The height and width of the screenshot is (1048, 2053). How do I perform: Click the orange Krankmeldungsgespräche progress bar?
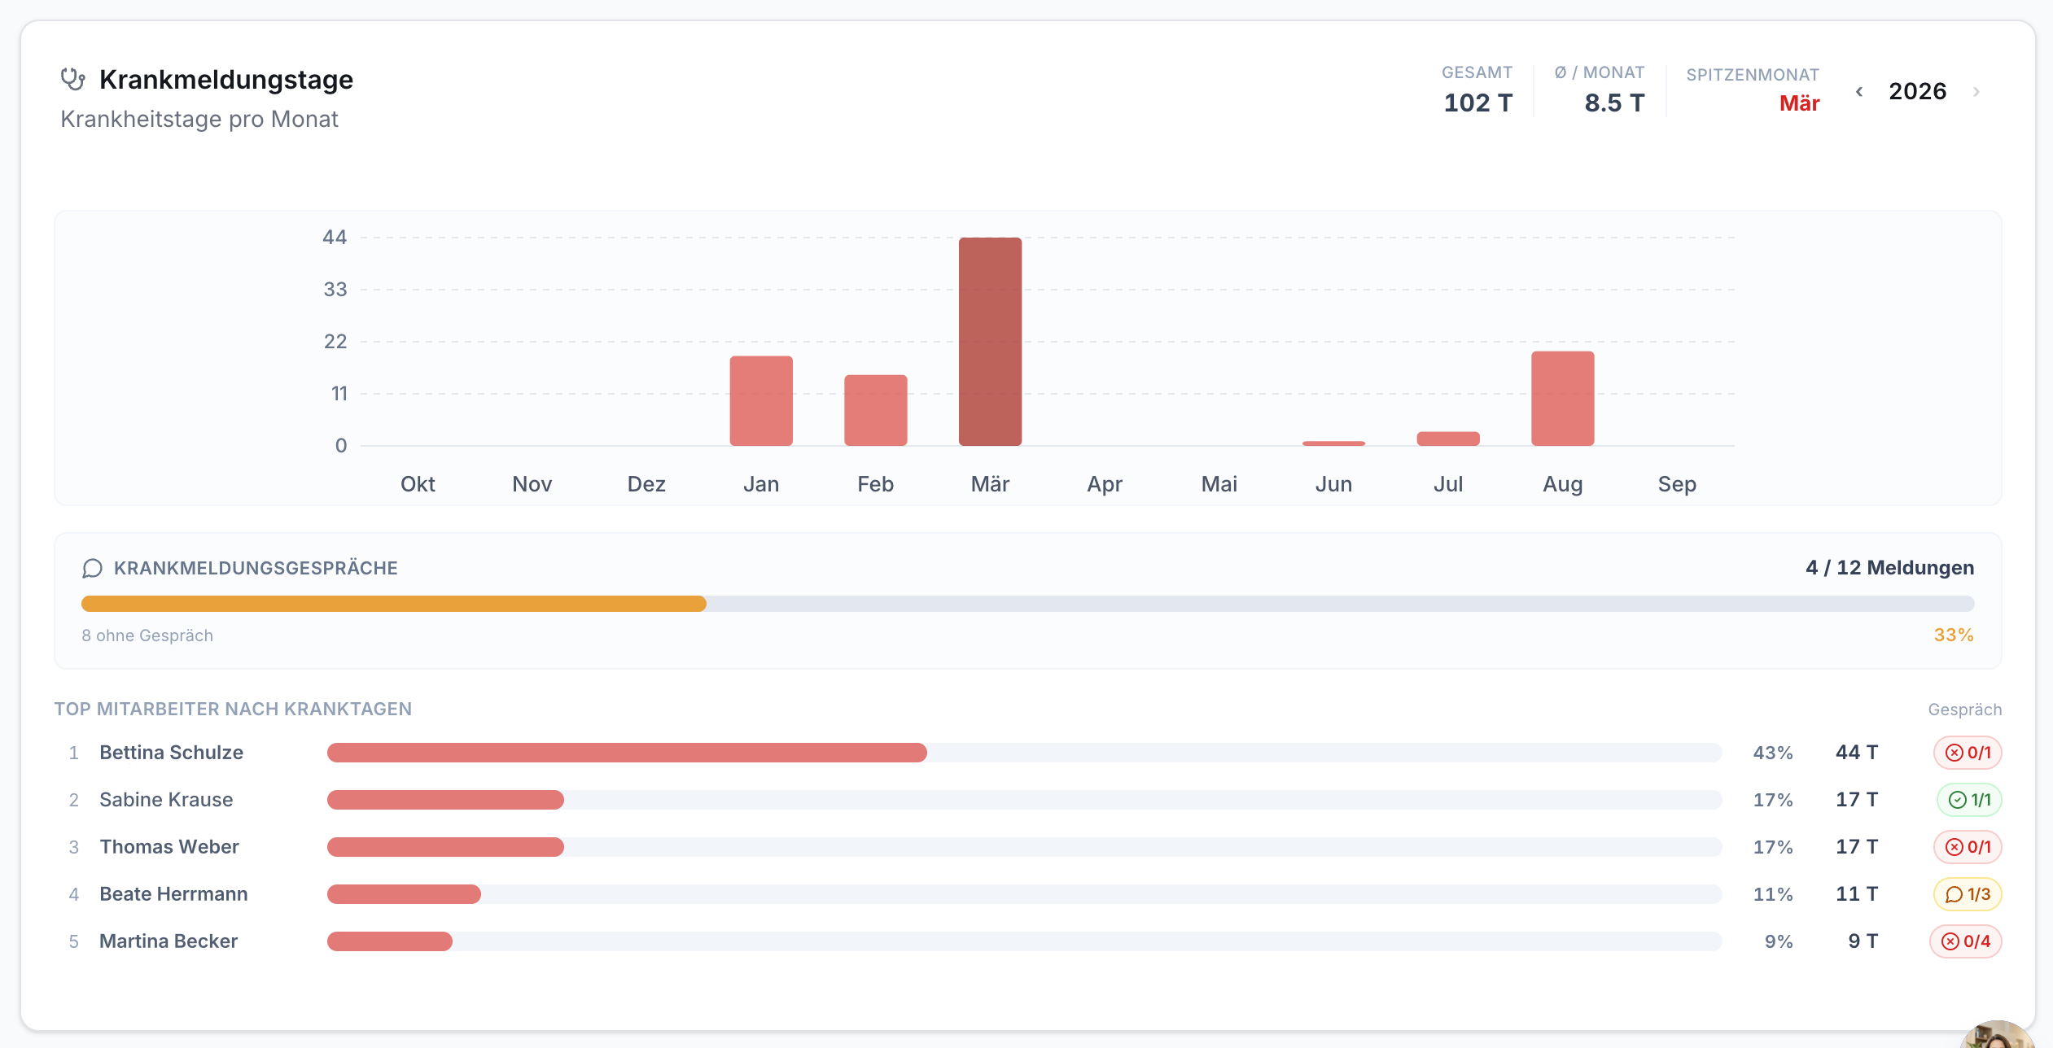tap(394, 604)
